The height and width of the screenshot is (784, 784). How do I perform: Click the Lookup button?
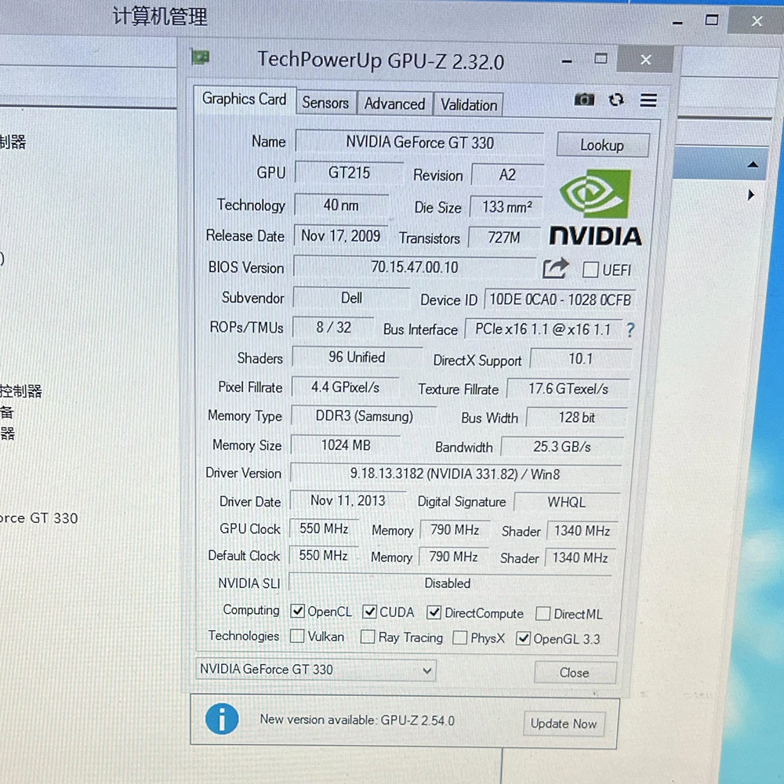(604, 144)
